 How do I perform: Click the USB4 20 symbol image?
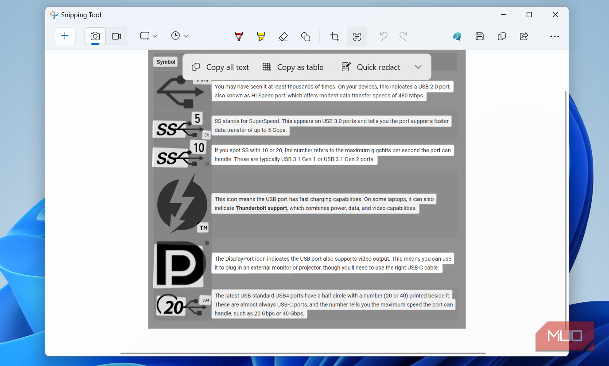click(x=183, y=304)
